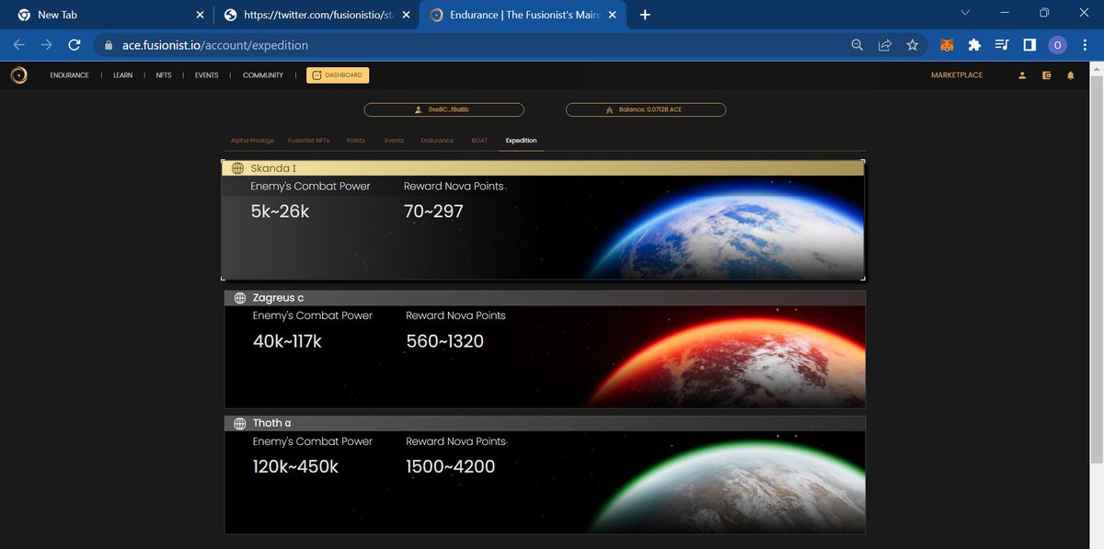This screenshot has height=549, width=1104.
Task: Click the globe icon beside Thoth α
Action: [x=239, y=423]
